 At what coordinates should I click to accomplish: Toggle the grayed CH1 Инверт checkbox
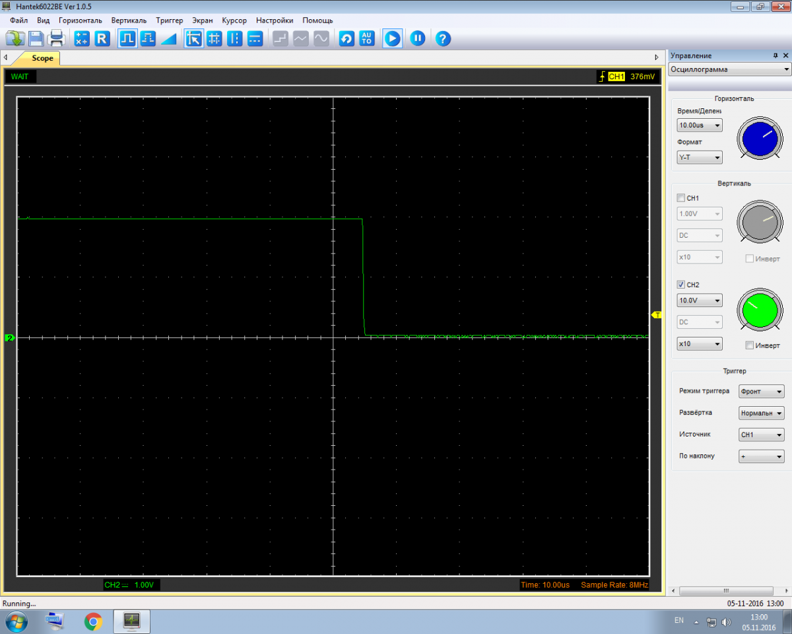pos(749,258)
